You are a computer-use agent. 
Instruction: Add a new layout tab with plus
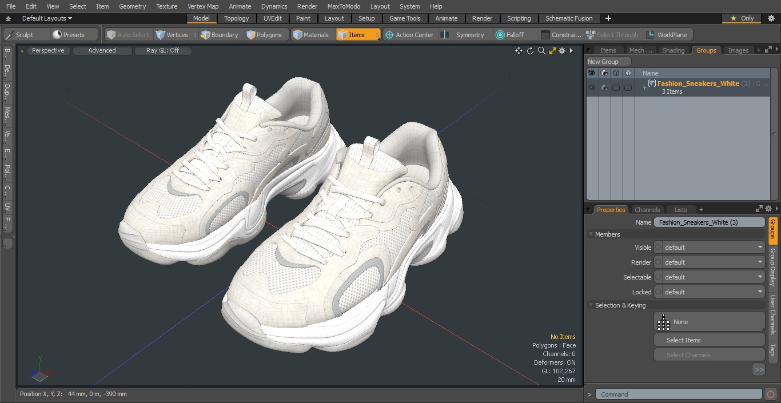[x=608, y=18]
